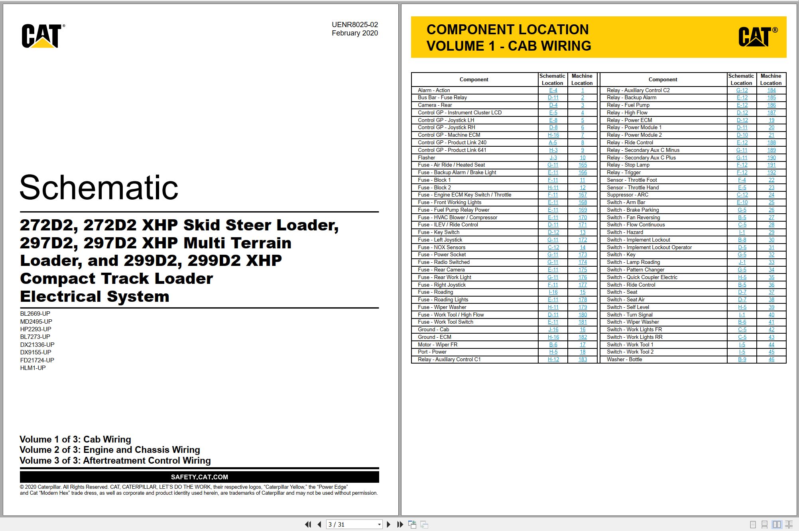Click machine location 29 for Switch - Hazard
The width and height of the screenshot is (799, 531).
771,232
